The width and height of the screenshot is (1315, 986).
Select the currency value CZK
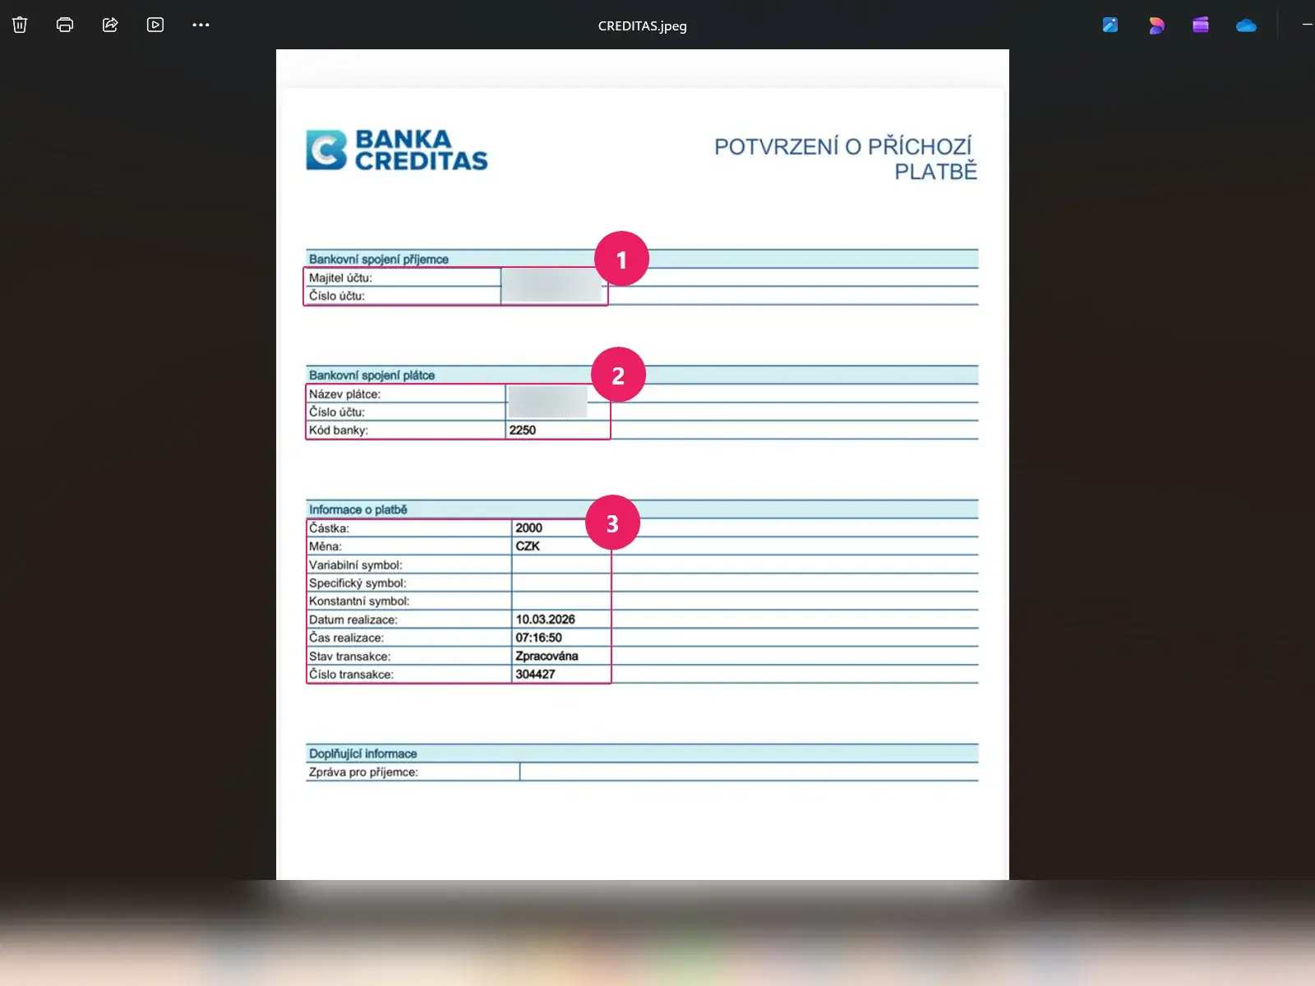point(528,546)
